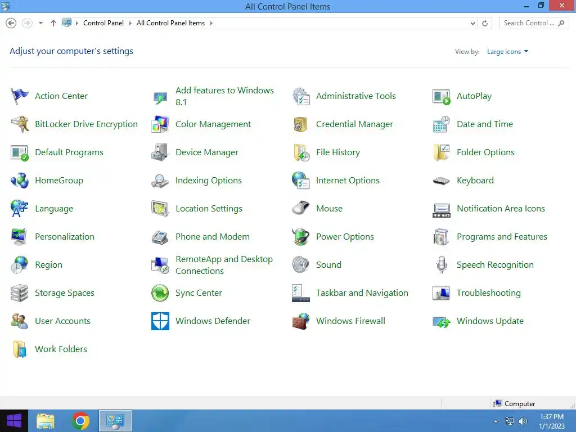Click the All Control Panel Items breadcrumb
This screenshot has width=576, height=432.
pos(170,22)
